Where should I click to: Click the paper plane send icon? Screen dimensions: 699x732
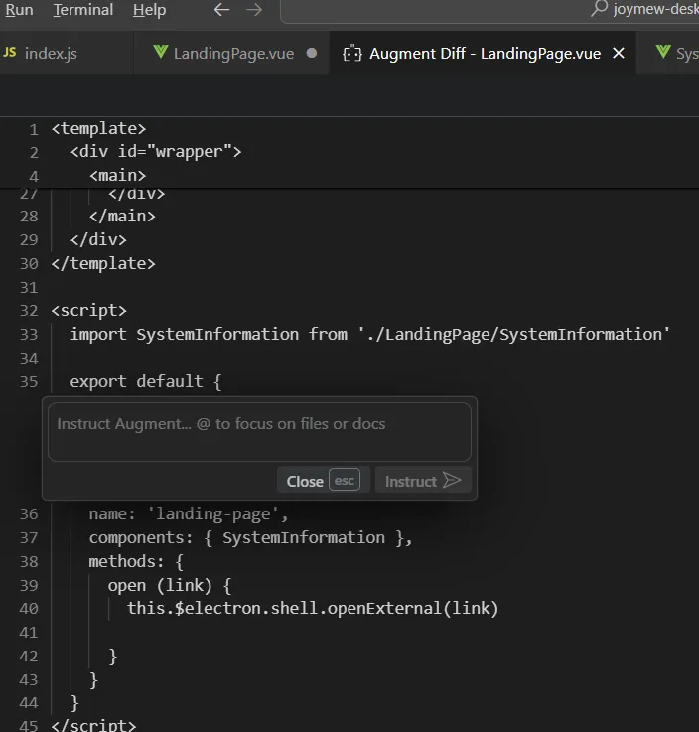coord(451,481)
